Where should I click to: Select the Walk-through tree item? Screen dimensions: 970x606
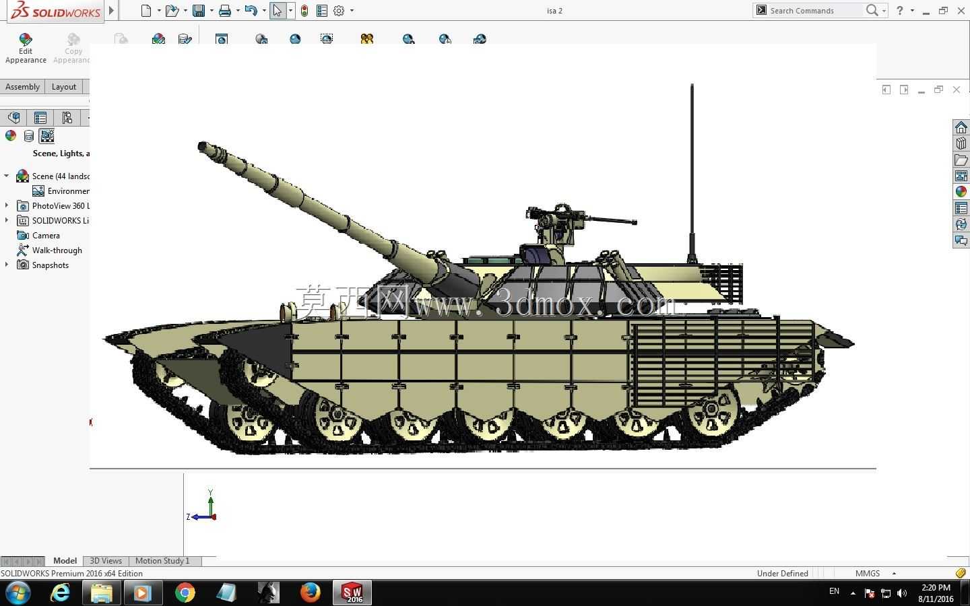[57, 250]
